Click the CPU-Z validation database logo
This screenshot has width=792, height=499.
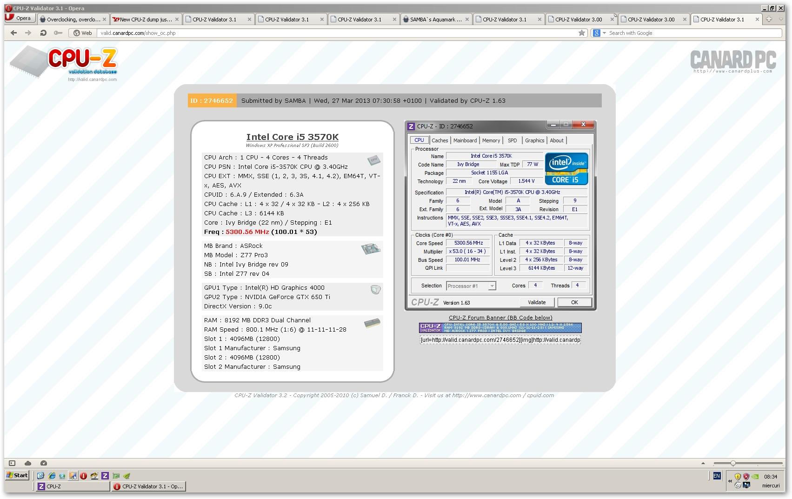(x=64, y=62)
